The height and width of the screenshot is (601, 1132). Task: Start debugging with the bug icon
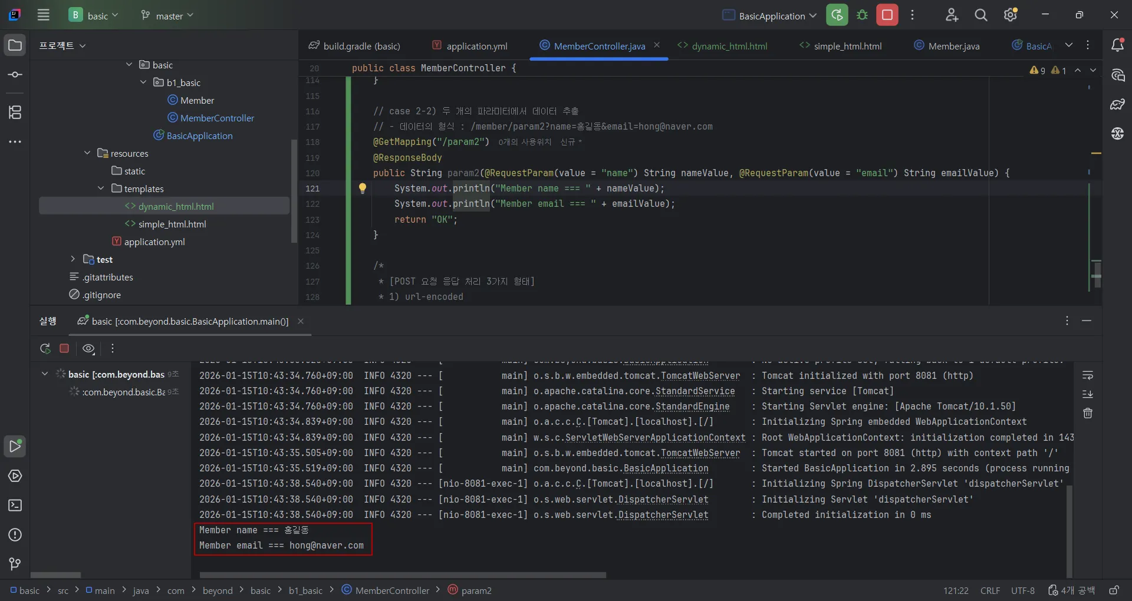coord(862,15)
